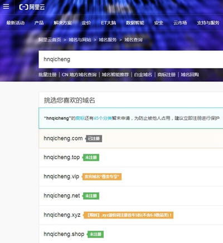This screenshot has height=243, width=223.
Task: Click 未注册 badge beside hnqicheng.shop
Action: [95, 234]
